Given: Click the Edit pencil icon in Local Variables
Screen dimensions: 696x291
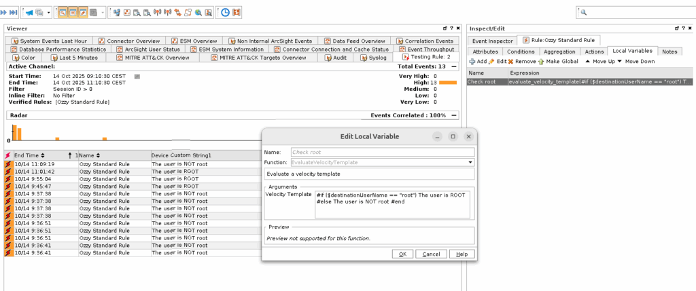Looking at the screenshot, I should (x=492, y=62).
